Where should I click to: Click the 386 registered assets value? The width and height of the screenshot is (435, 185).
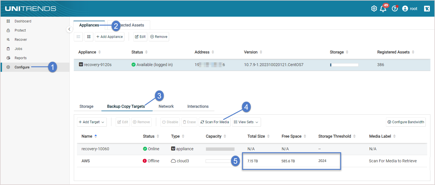click(x=381, y=65)
